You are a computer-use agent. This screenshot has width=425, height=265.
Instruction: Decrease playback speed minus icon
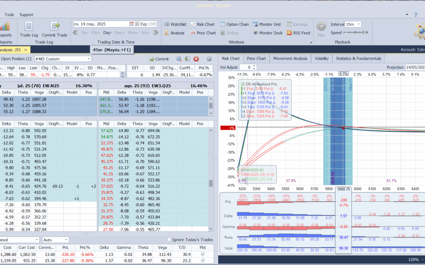[x=344, y=33]
